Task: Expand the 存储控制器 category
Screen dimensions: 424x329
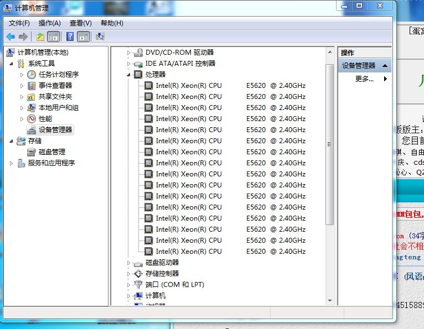Action: 128,274
